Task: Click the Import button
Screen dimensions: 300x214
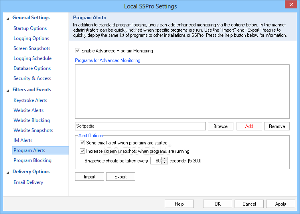Action: tap(89, 177)
